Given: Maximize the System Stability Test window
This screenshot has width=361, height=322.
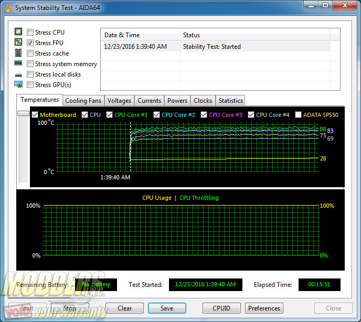Looking at the screenshot, I should (325, 6).
